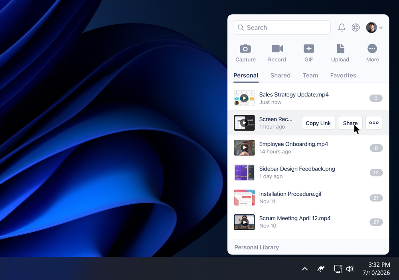Open Employee Onboarding.mp4 thumbnail
The image size is (399, 280).
pos(244,148)
